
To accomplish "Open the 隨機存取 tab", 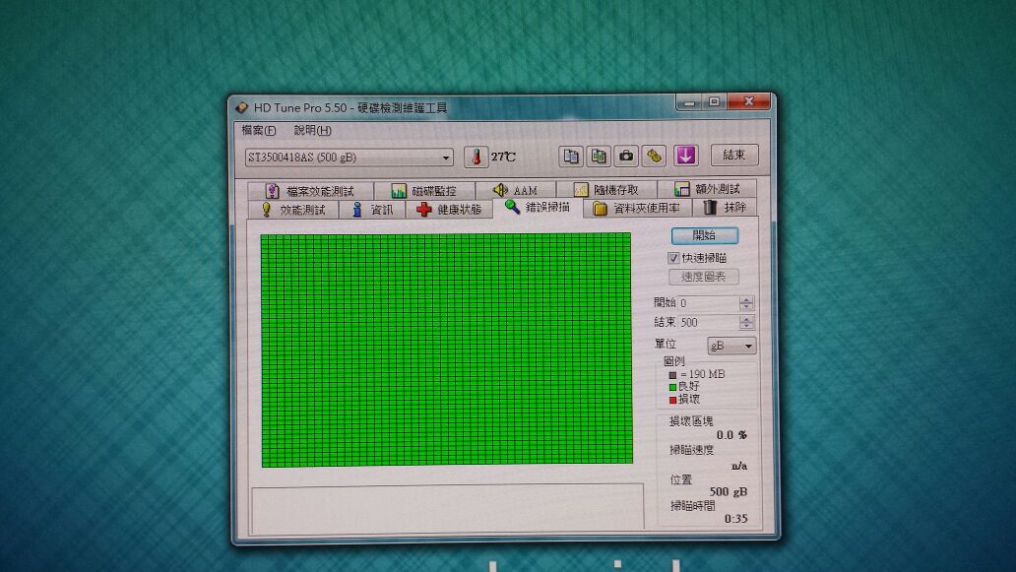I will pos(606,189).
